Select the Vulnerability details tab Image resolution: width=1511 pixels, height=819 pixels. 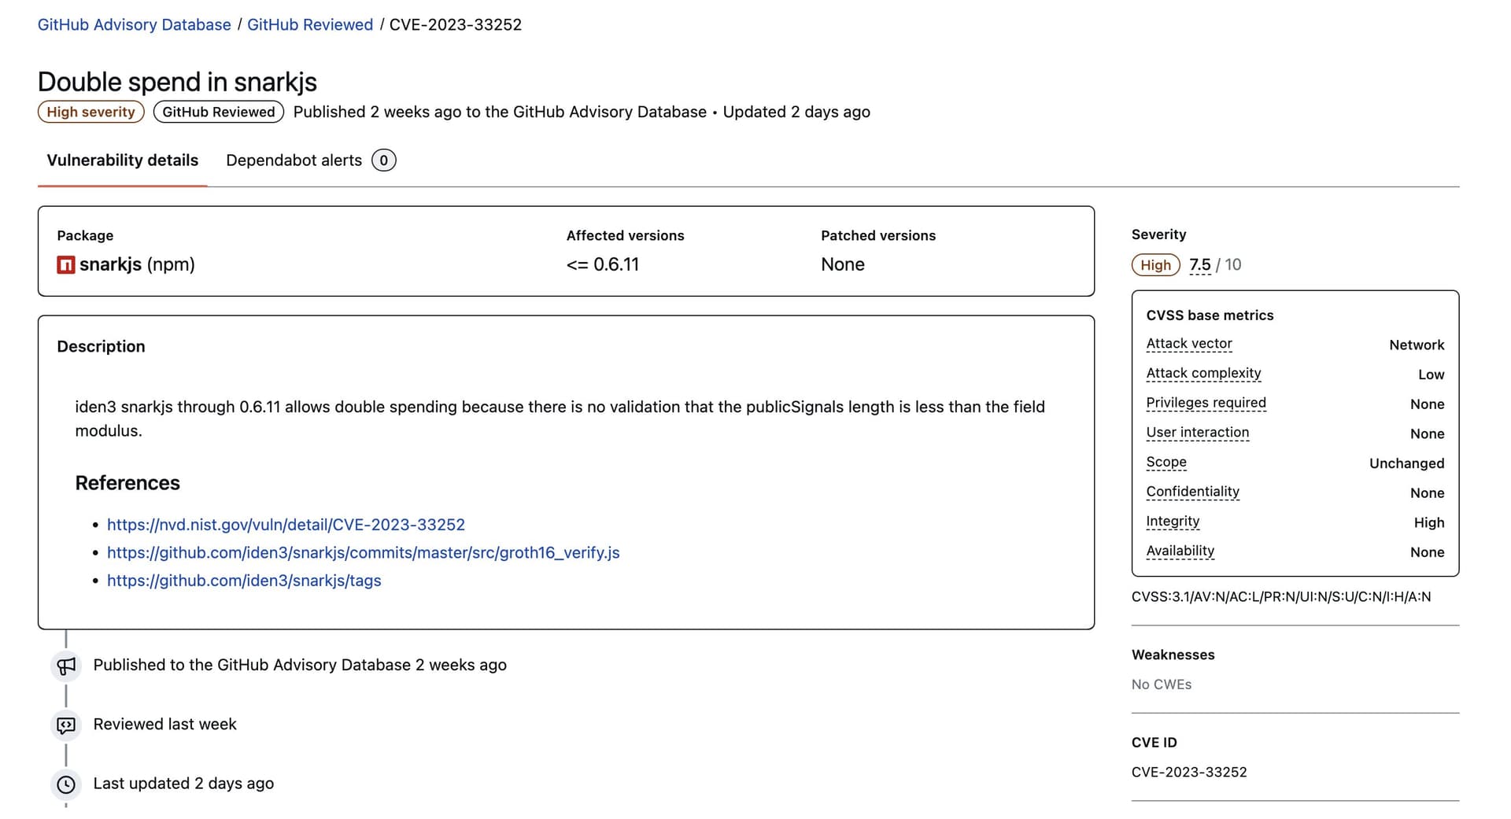tap(123, 160)
